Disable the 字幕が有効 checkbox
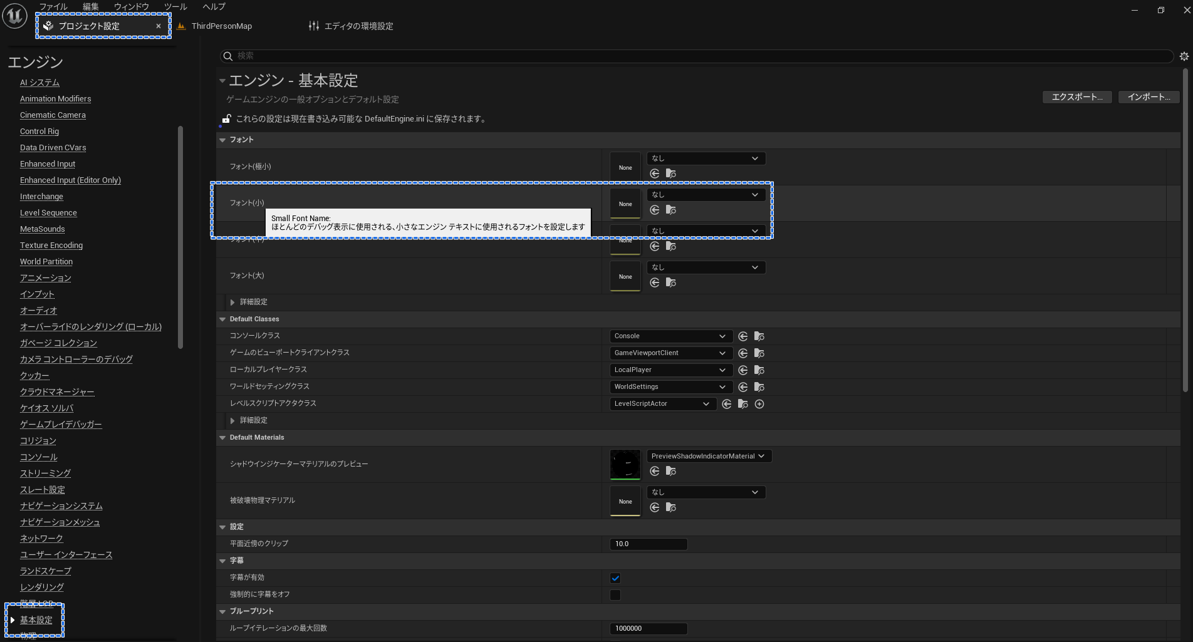 [x=615, y=578]
